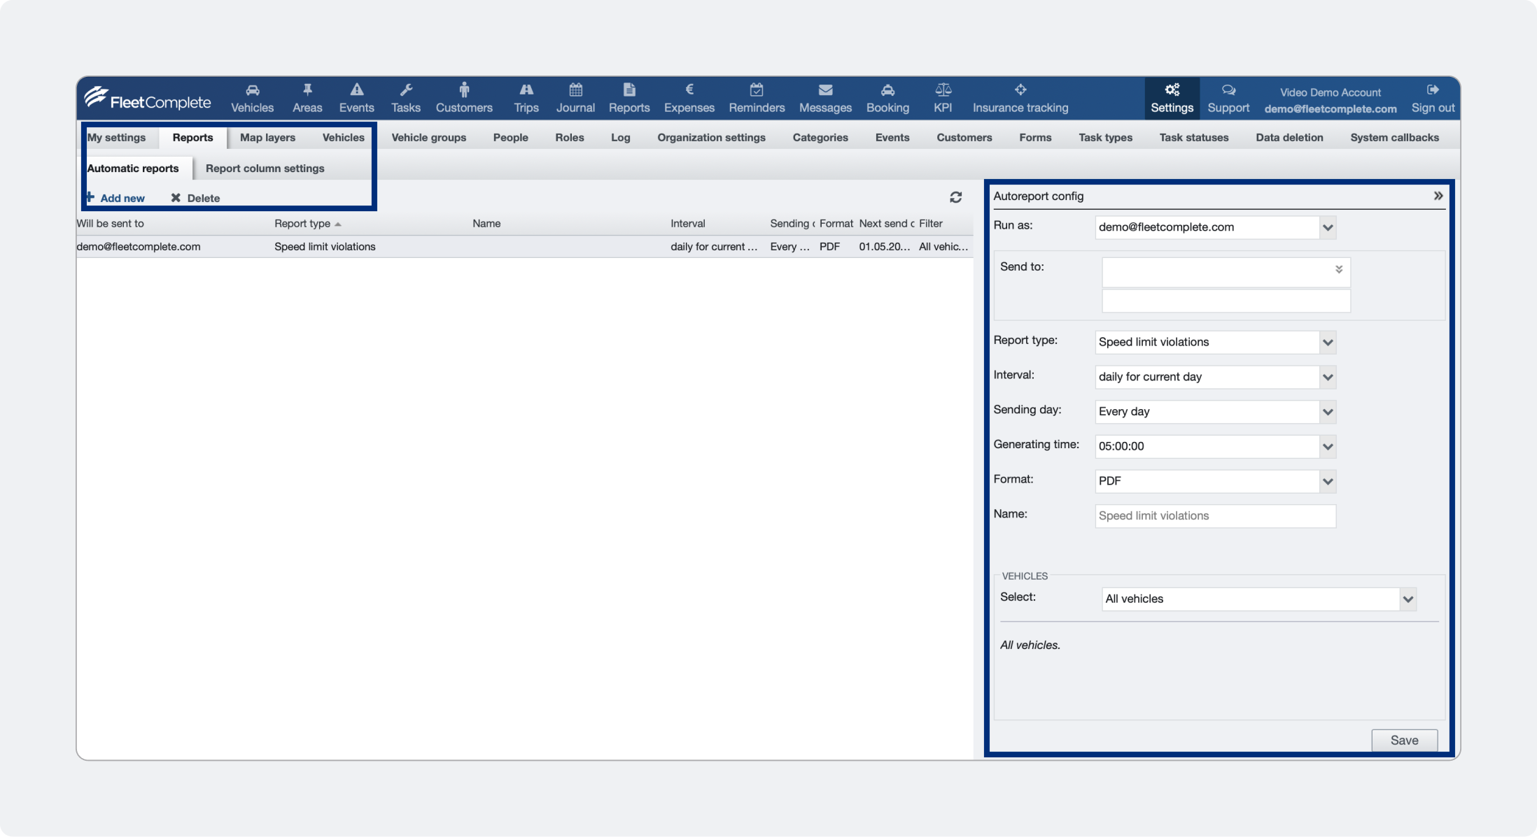Open the Interval dropdown
The width and height of the screenshot is (1537, 837).
pyautogui.click(x=1328, y=377)
